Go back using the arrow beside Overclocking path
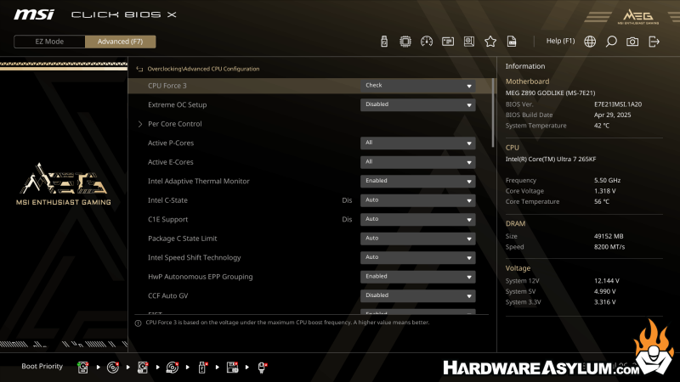Viewport: 680px width, 382px height. tap(139, 69)
